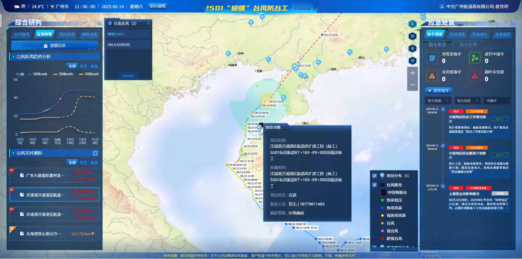Select 项目 filter in 台风实时测距 section

pyautogui.click(x=83, y=163)
